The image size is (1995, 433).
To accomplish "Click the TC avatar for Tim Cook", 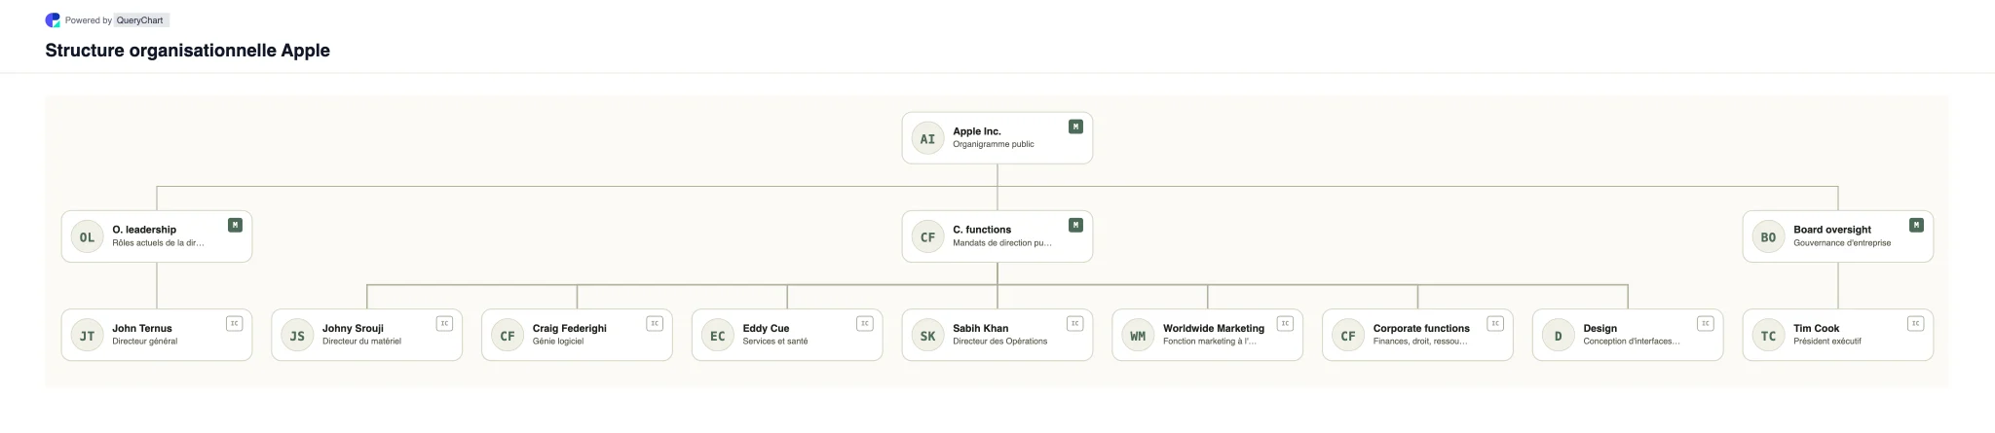I will click(x=1768, y=336).
